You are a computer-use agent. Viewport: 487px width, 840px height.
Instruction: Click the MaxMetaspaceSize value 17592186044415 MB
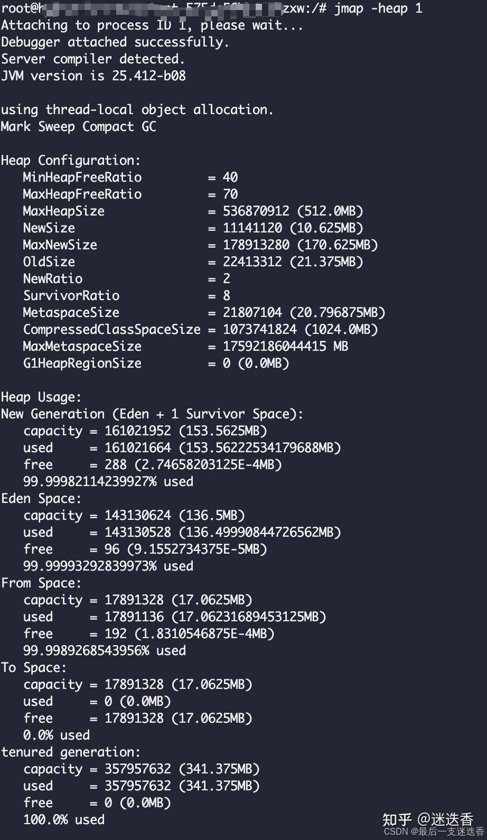[x=286, y=347]
